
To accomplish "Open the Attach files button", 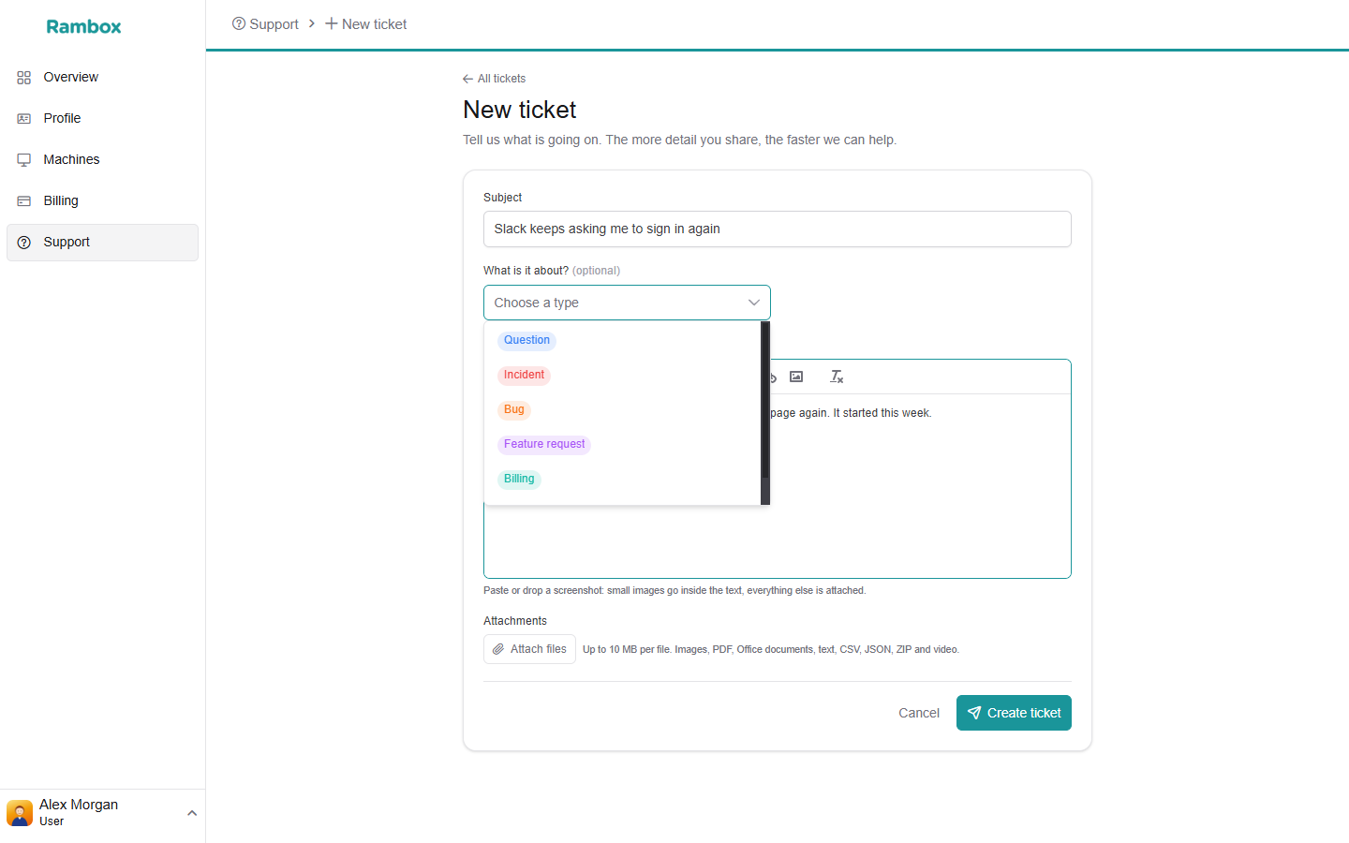I will click(x=529, y=649).
